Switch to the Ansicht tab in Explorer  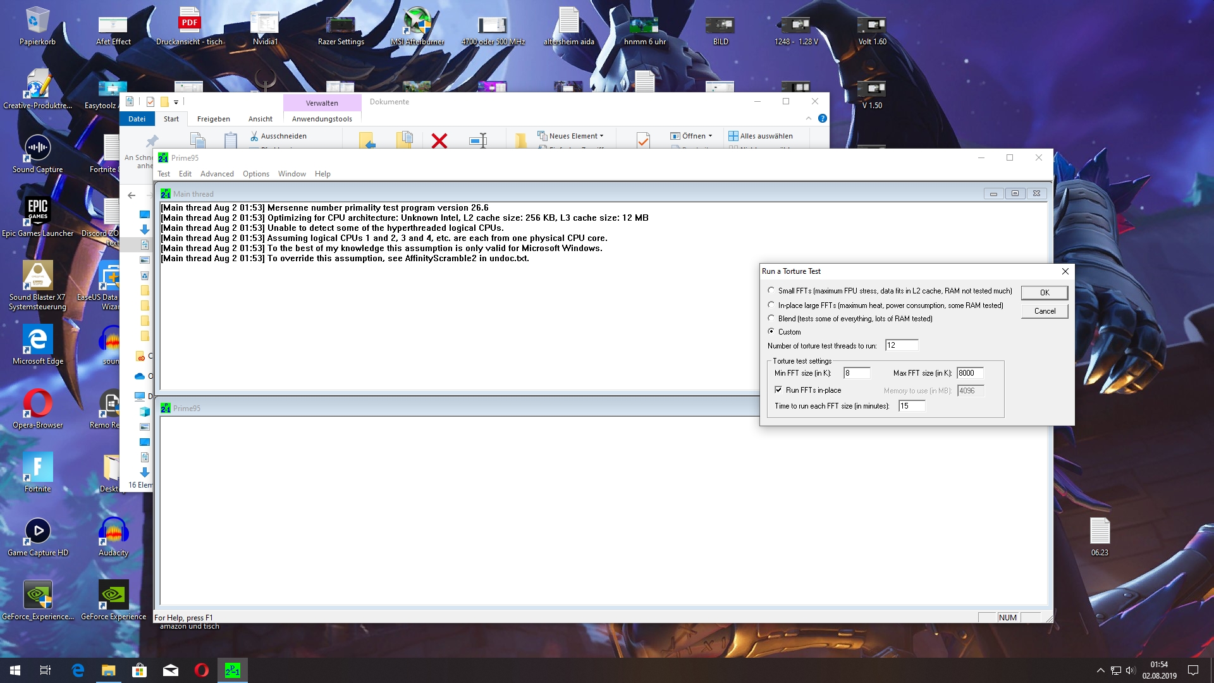[x=260, y=119]
